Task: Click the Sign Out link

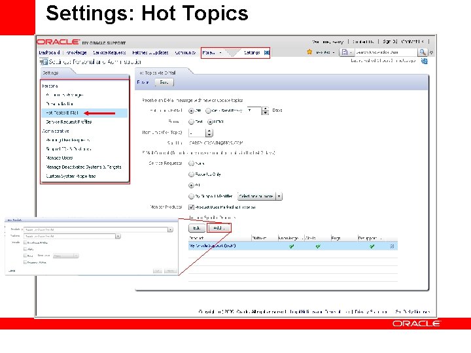Action: (x=389, y=42)
